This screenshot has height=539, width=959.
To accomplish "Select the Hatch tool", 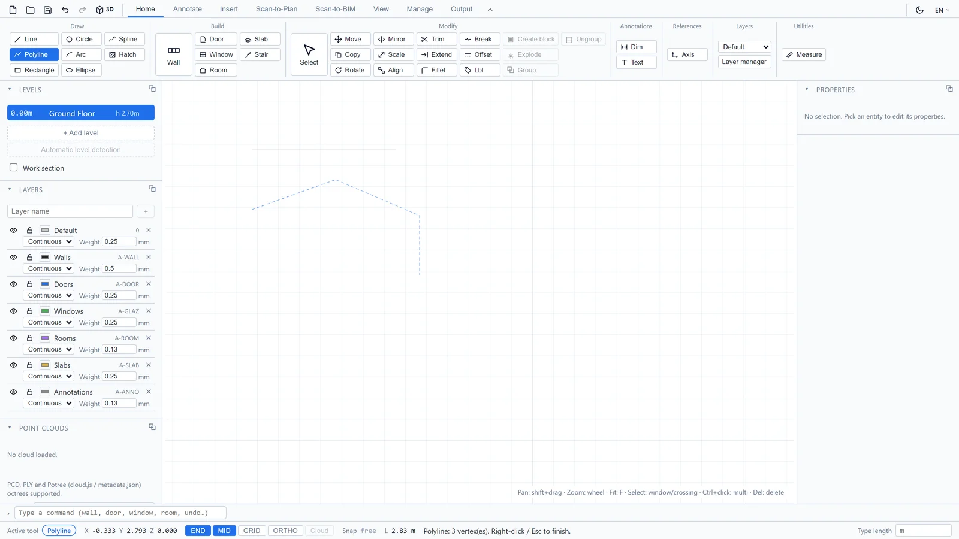I will tap(125, 54).
